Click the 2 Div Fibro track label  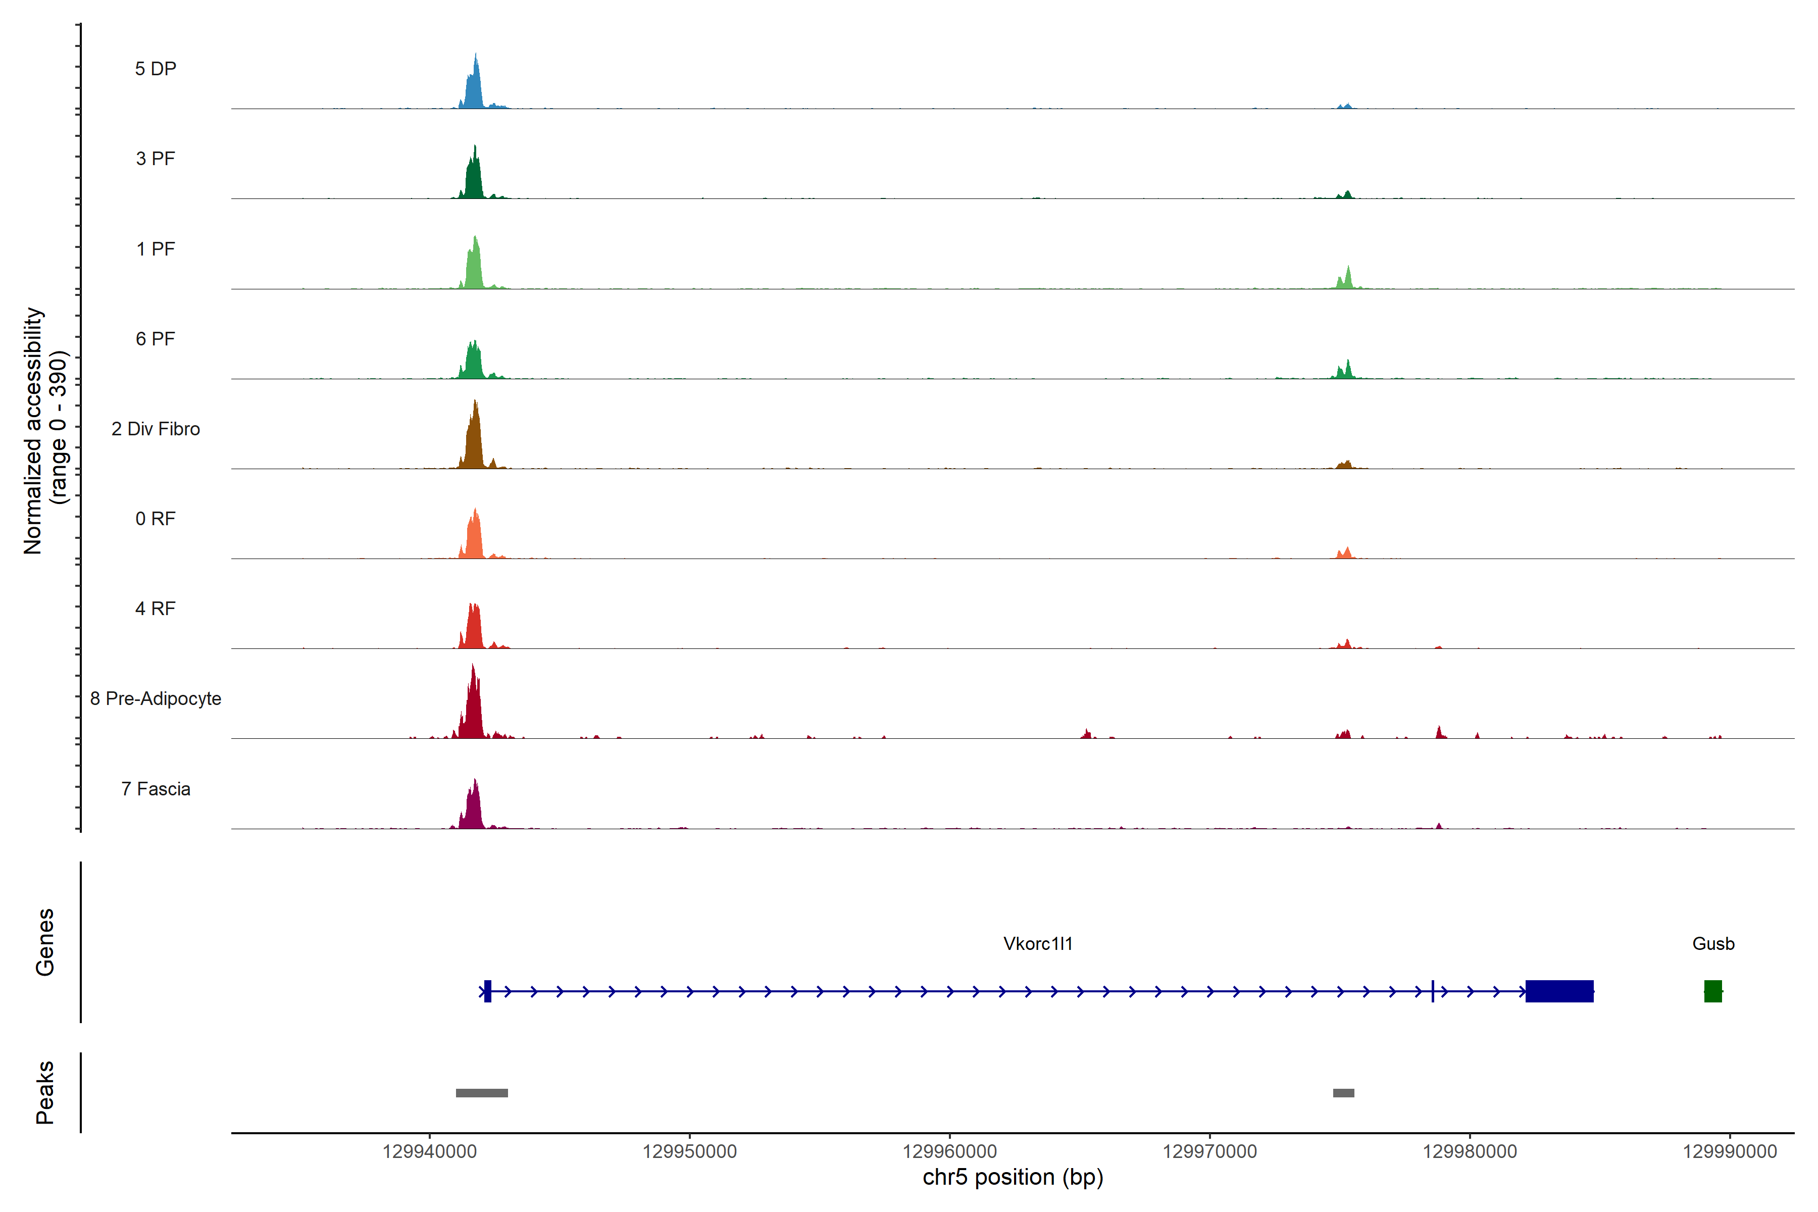[156, 429]
